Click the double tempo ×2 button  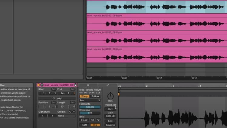[x=98, y=120]
